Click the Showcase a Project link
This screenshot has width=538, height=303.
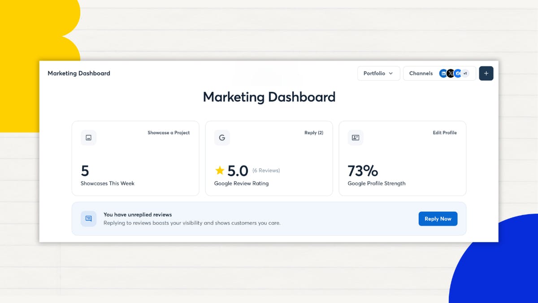(x=169, y=133)
